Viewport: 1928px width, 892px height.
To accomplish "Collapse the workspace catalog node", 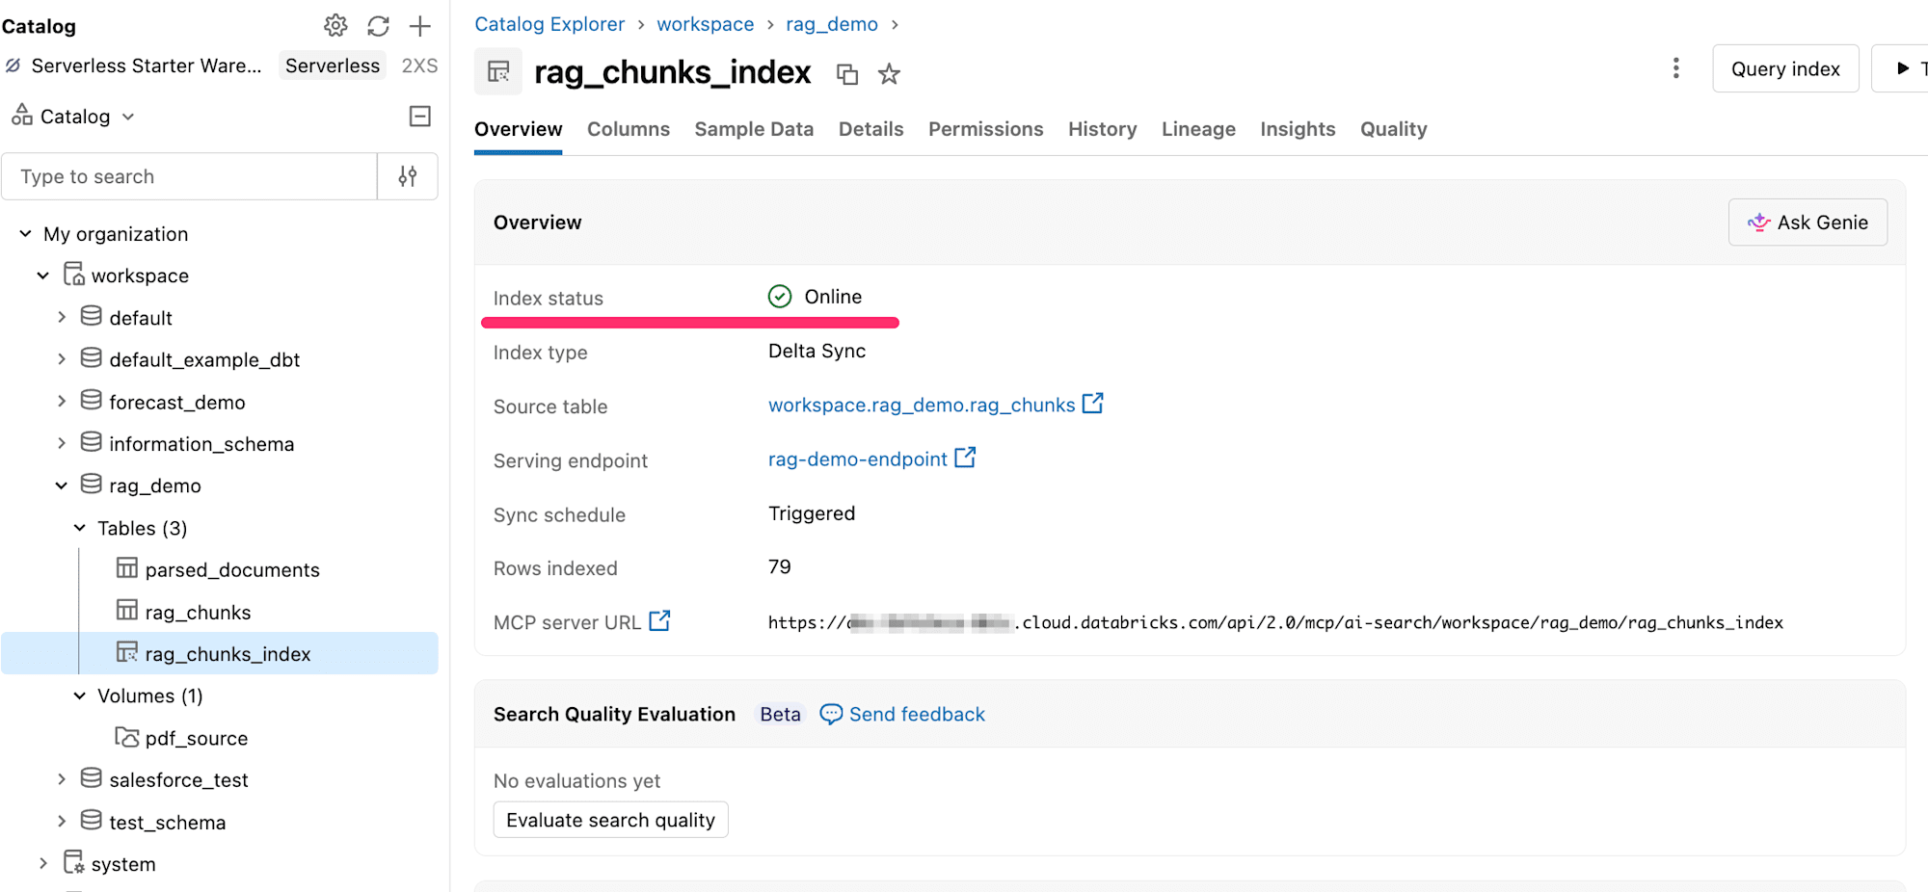I will [42, 275].
